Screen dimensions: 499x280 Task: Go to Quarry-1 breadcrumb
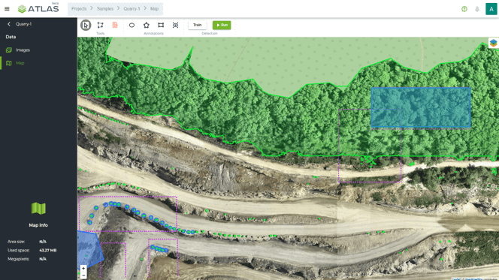(x=132, y=8)
